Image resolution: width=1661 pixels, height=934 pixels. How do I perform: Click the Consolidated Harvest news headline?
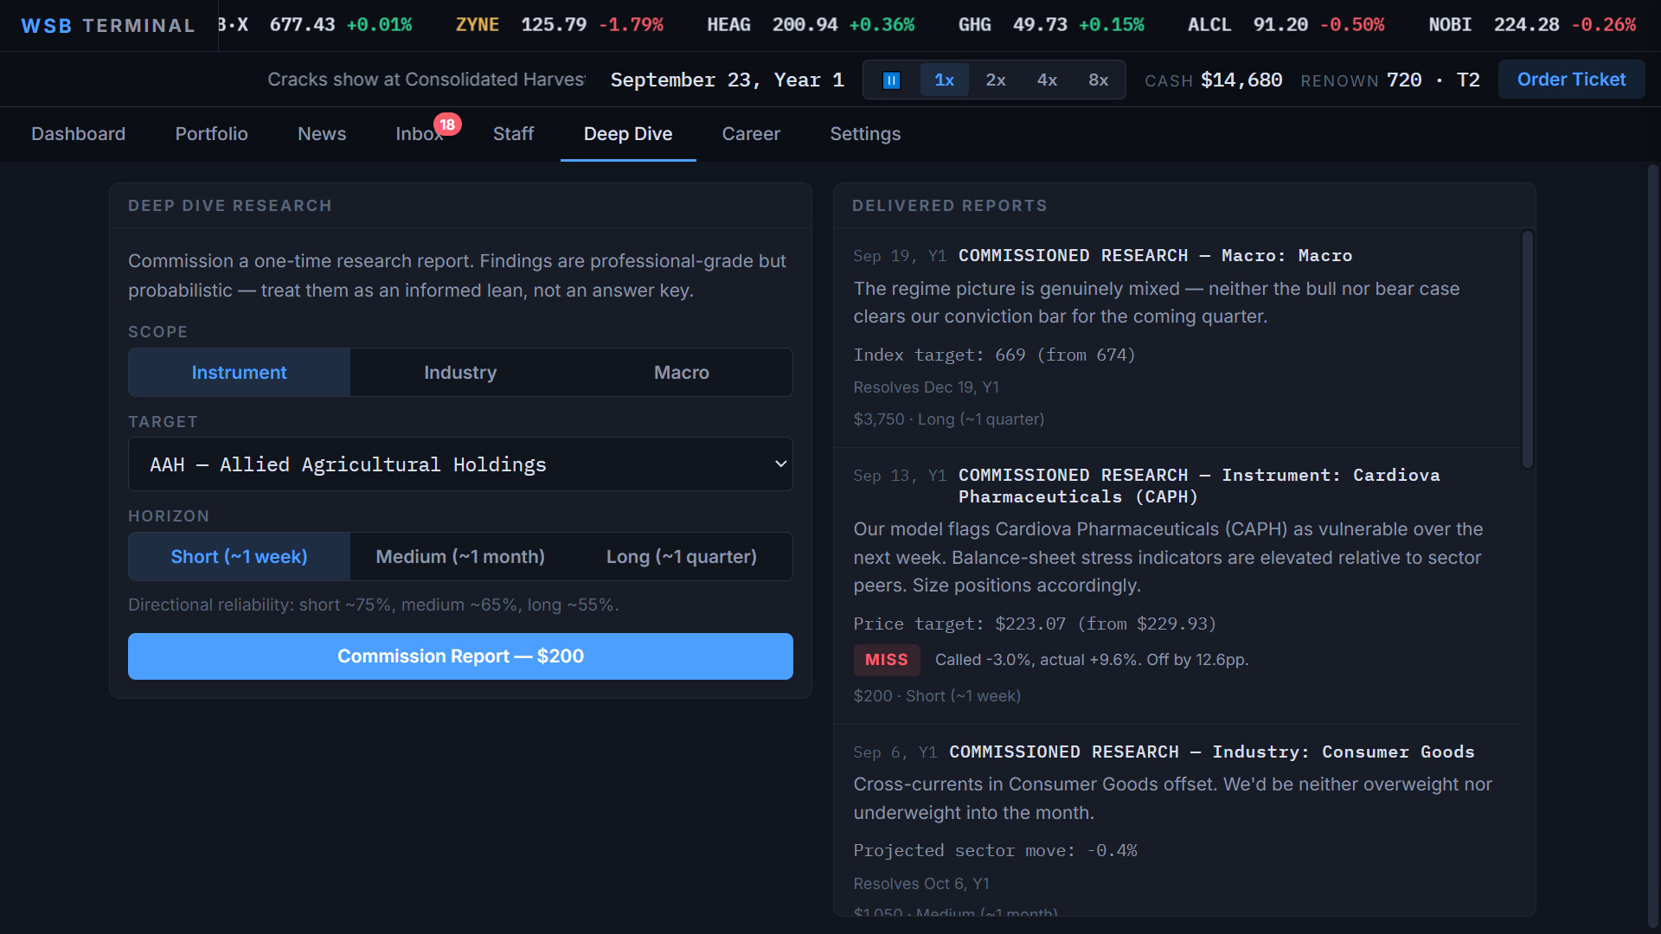(426, 80)
